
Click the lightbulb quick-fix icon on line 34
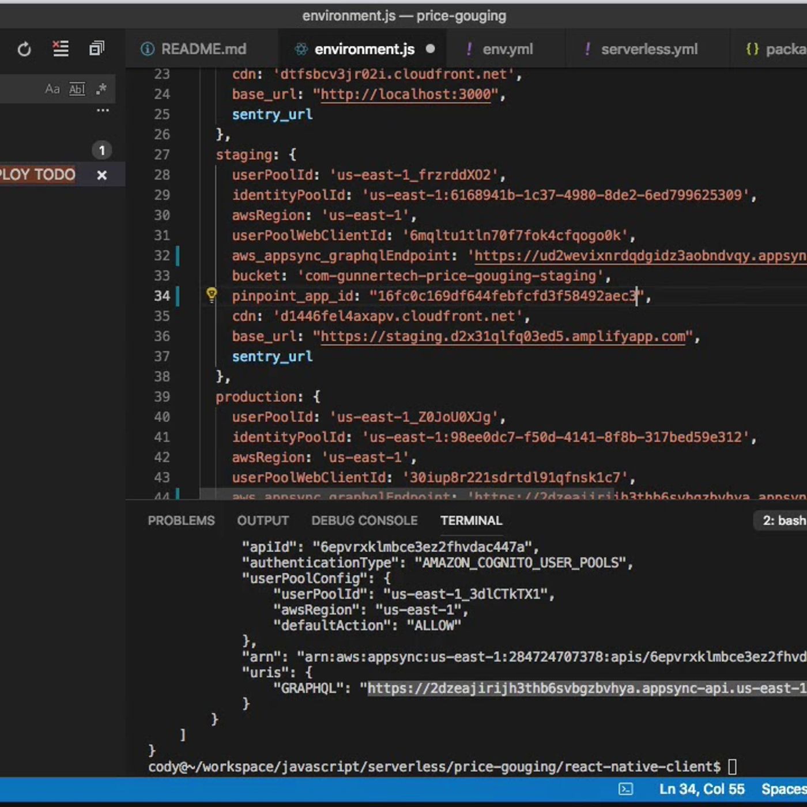(212, 295)
